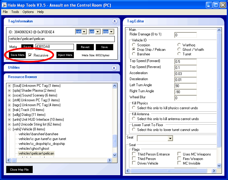Screen dimensions: 228x180
Task: Click the Top Speed (Forward) input field
Action: tap(185, 61)
